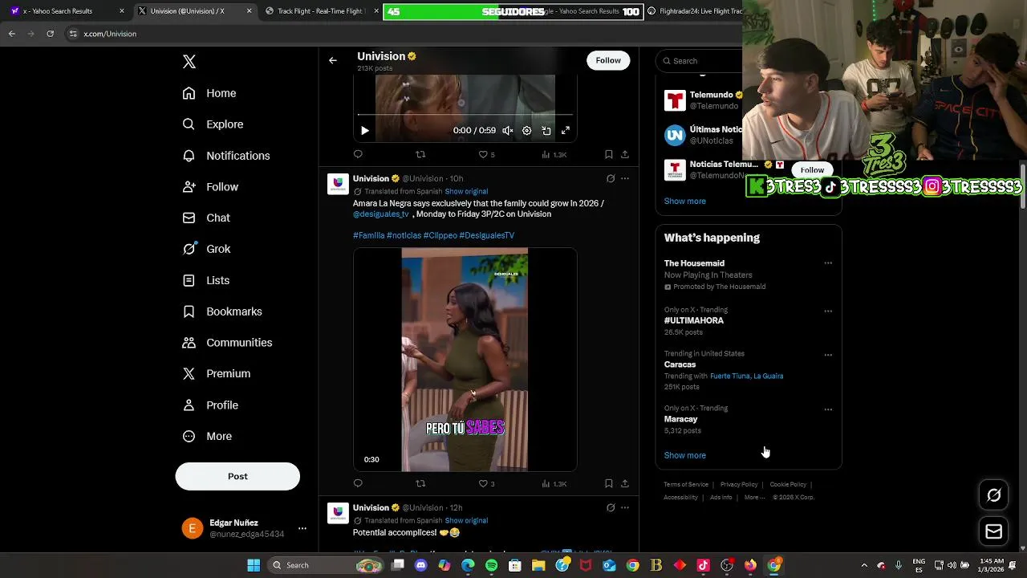Open Bookmarks in sidebar
This screenshot has width=1027, height=578.
[222, 311]
